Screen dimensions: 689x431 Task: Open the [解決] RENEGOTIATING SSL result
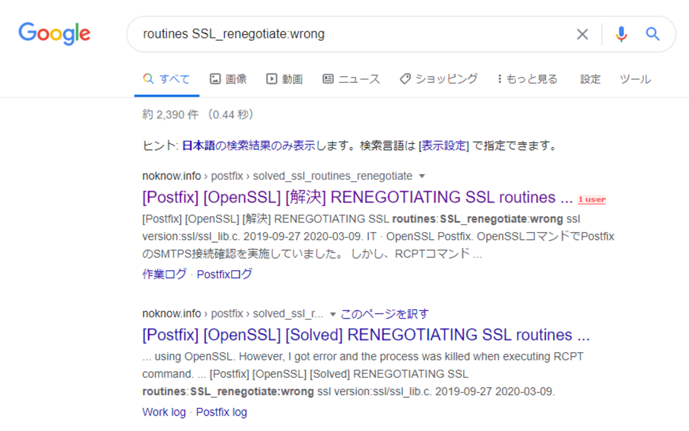[x=358, y=197]
